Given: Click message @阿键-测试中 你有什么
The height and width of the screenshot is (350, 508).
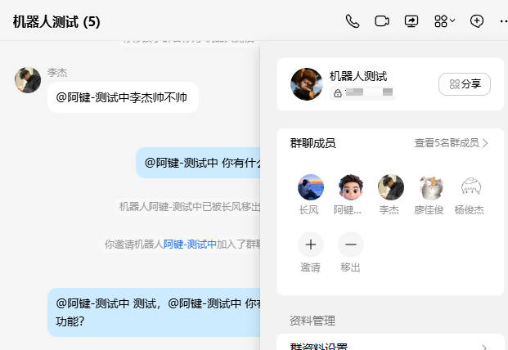Looking at the screenshot, I should 198,163.
